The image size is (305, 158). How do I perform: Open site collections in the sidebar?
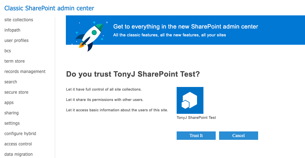point(19,20)
